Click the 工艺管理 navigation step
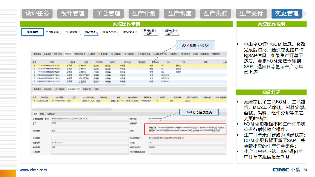The image size is (315, 177). point(109,14)
